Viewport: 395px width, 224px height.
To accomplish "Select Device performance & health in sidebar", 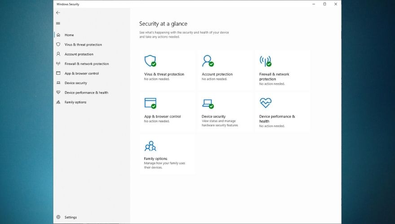I will [86, 93].
